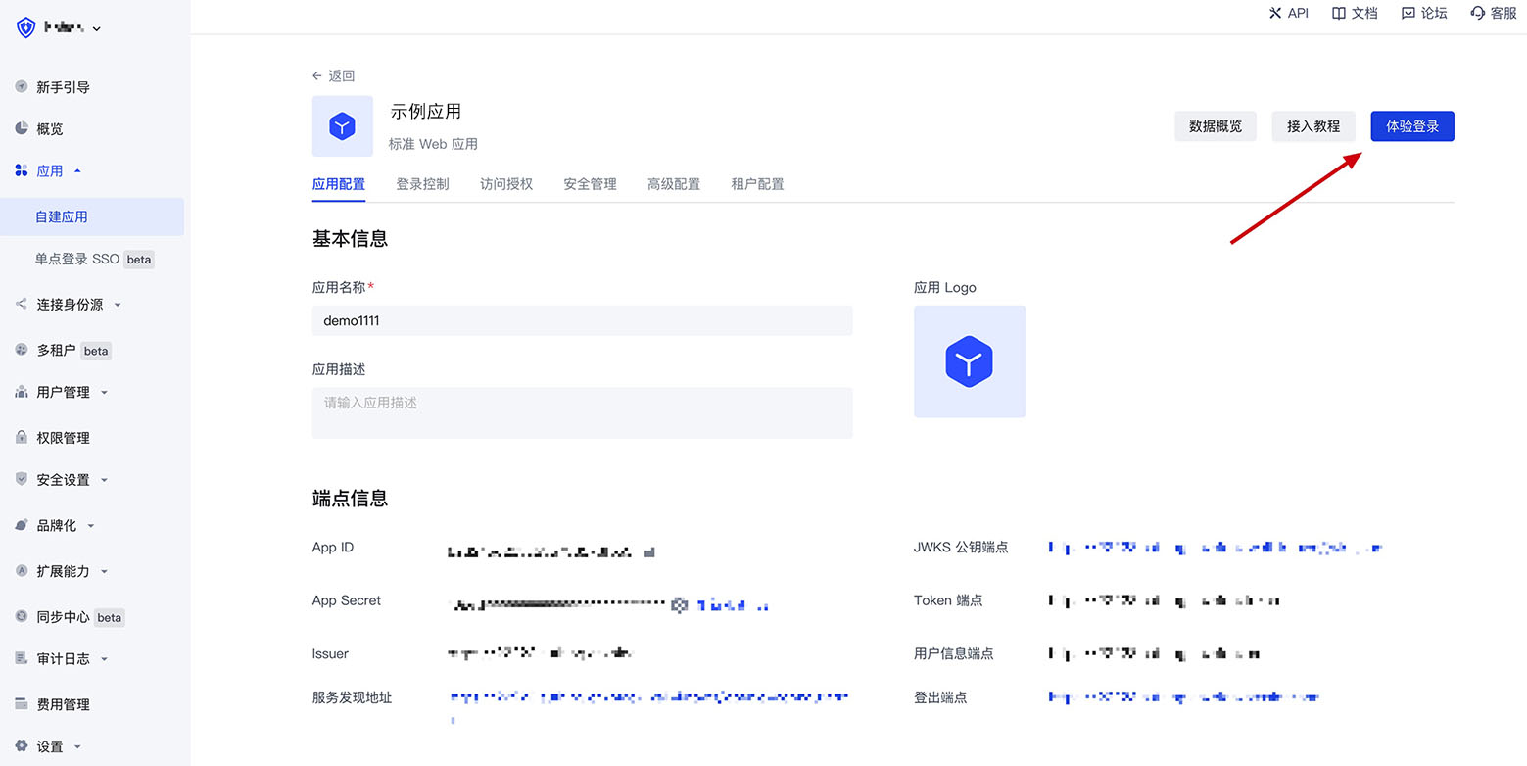Expand the 连接身份源 sidebar menu

[118, 305]
